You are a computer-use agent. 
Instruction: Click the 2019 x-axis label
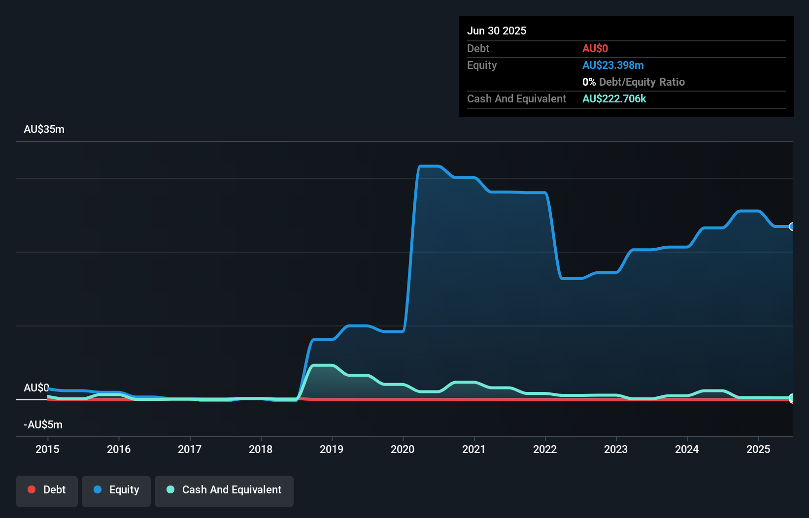tap(332, 449)
